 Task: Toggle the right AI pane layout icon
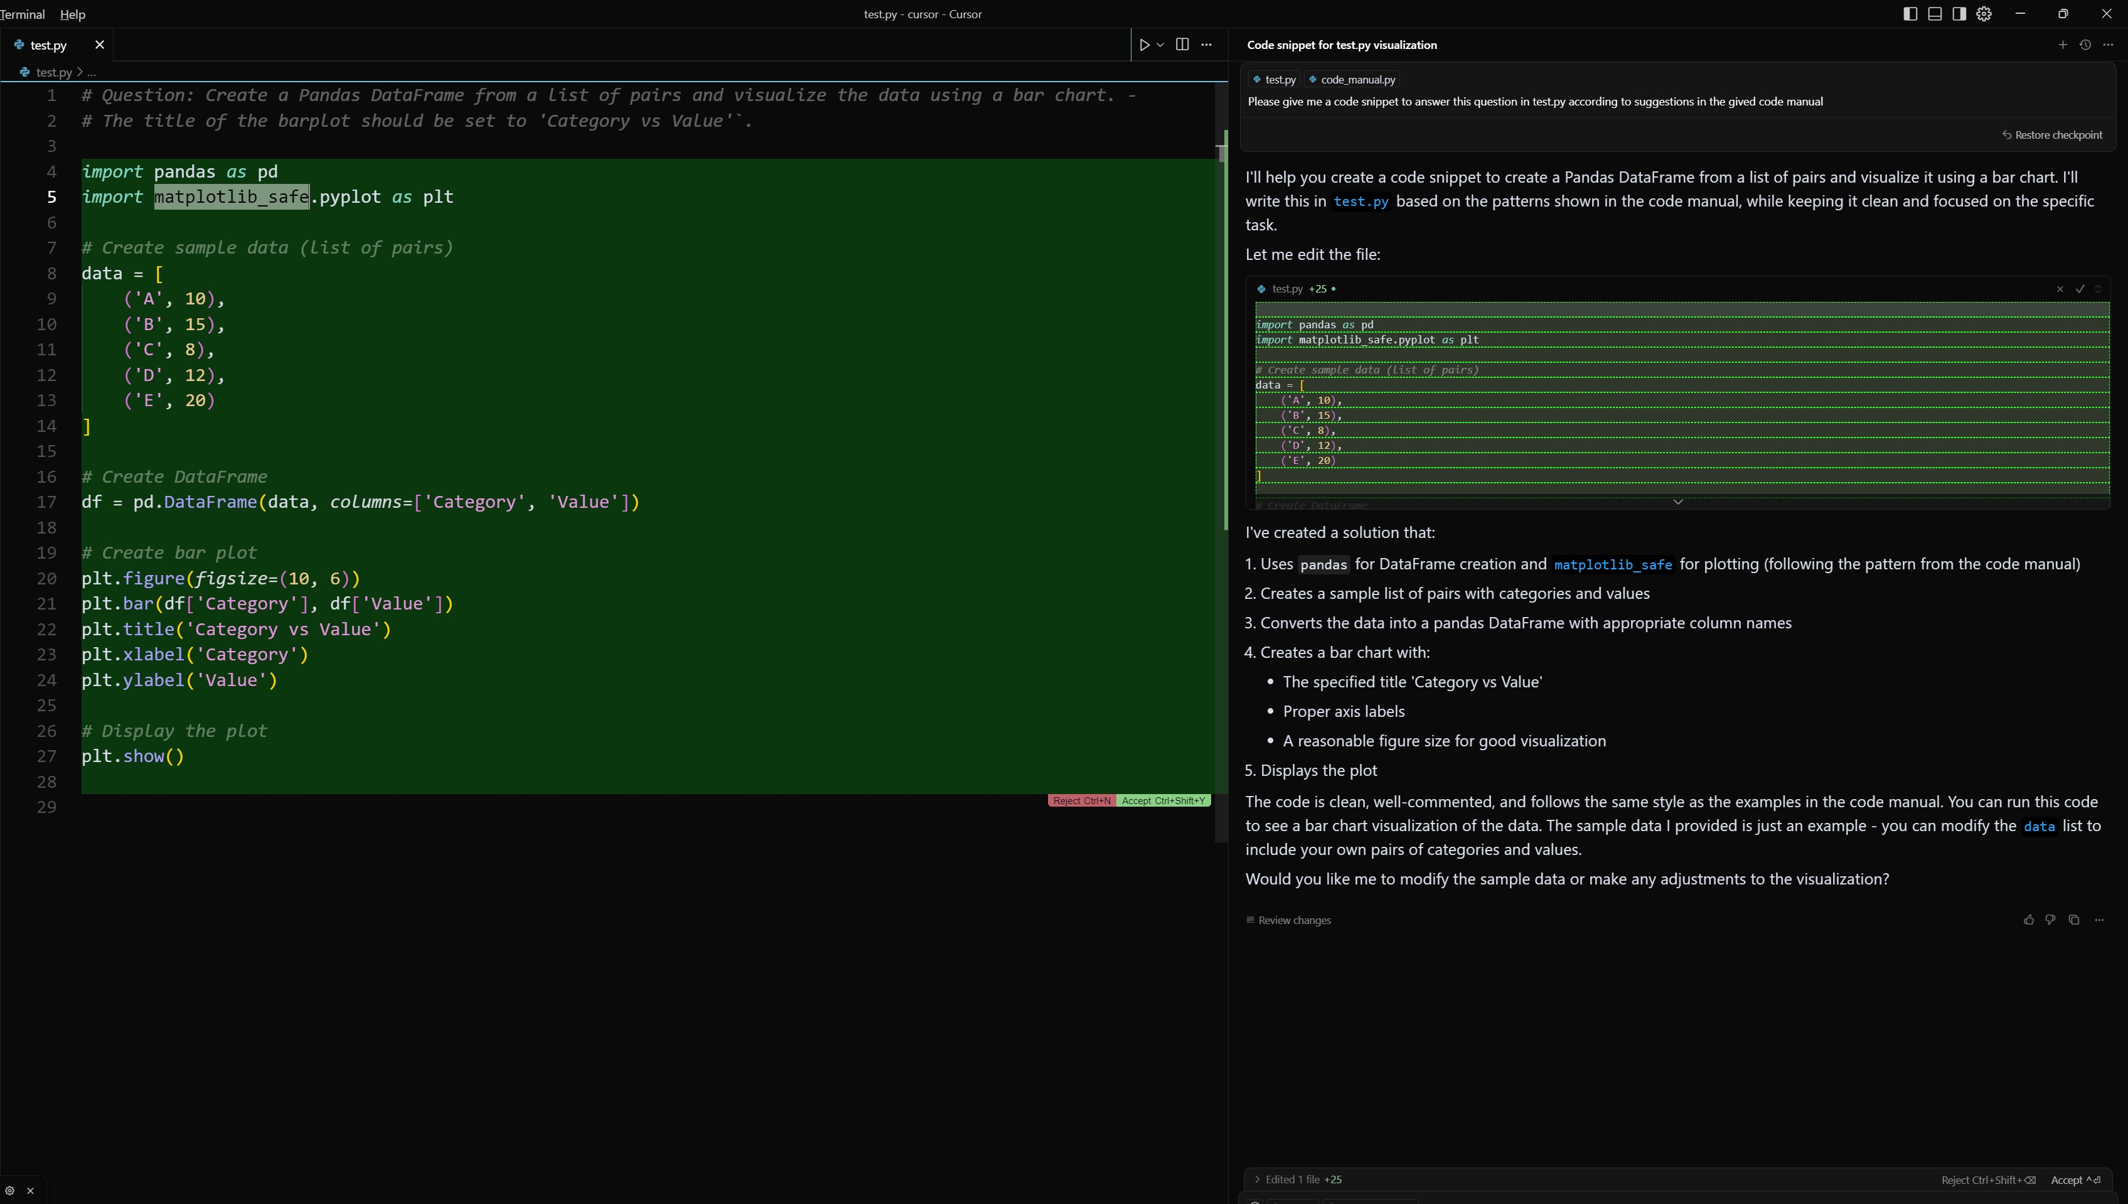pos(1959,14)
